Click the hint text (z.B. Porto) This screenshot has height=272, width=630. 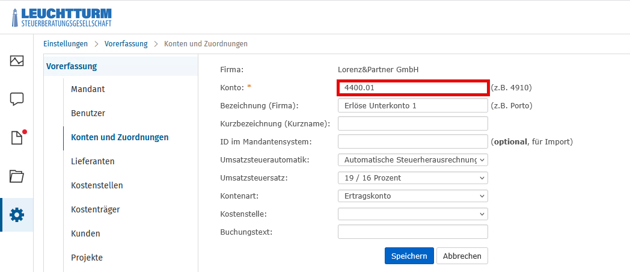512,106
